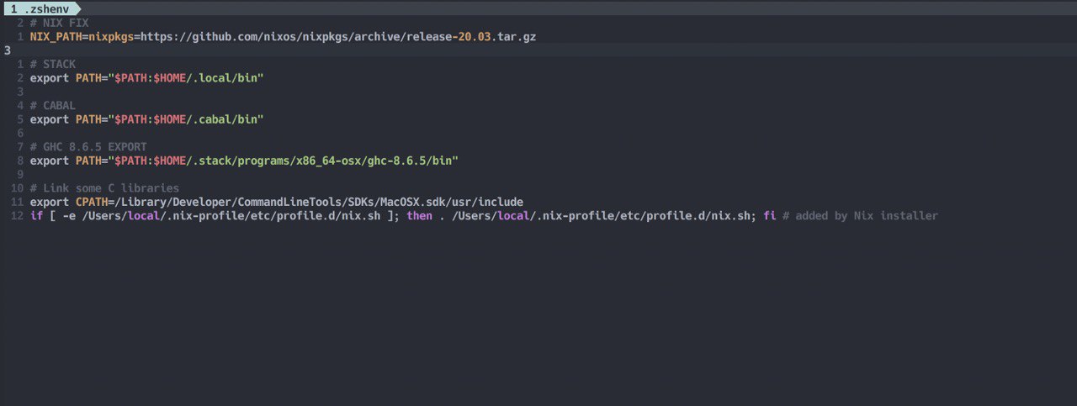Click relative line number 11 in gutter
This screenshot has height=406, width=1077.
(17, 202)
